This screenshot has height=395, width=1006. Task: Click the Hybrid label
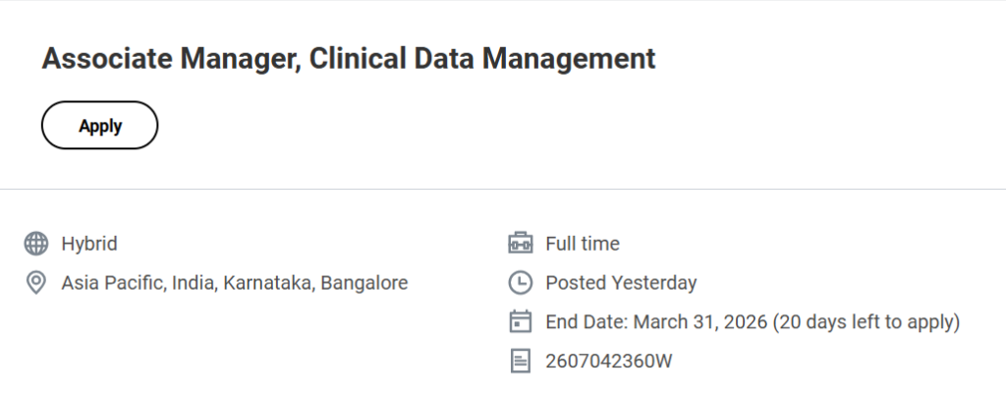coord(89,244)
